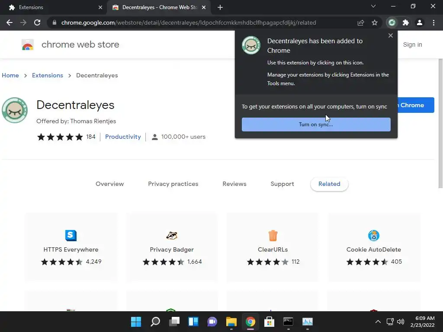Viewport: 443px width, 332px height.
Task: Dismiss the extension added popup
Action: click(391, 35)
